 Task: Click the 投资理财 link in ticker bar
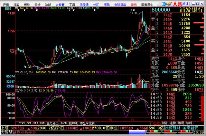pyautogui.click(x=172, y=128)
